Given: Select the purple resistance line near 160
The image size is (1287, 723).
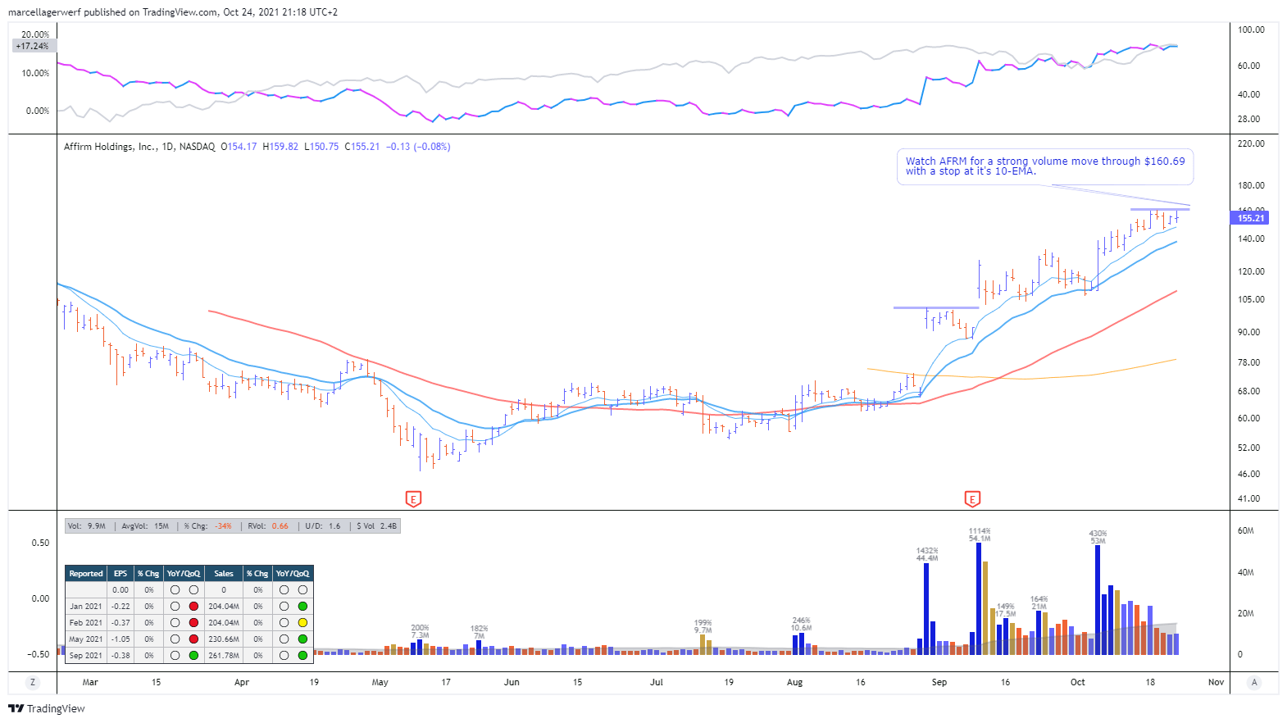Looking at the screenshot, I should point(1159,210).
